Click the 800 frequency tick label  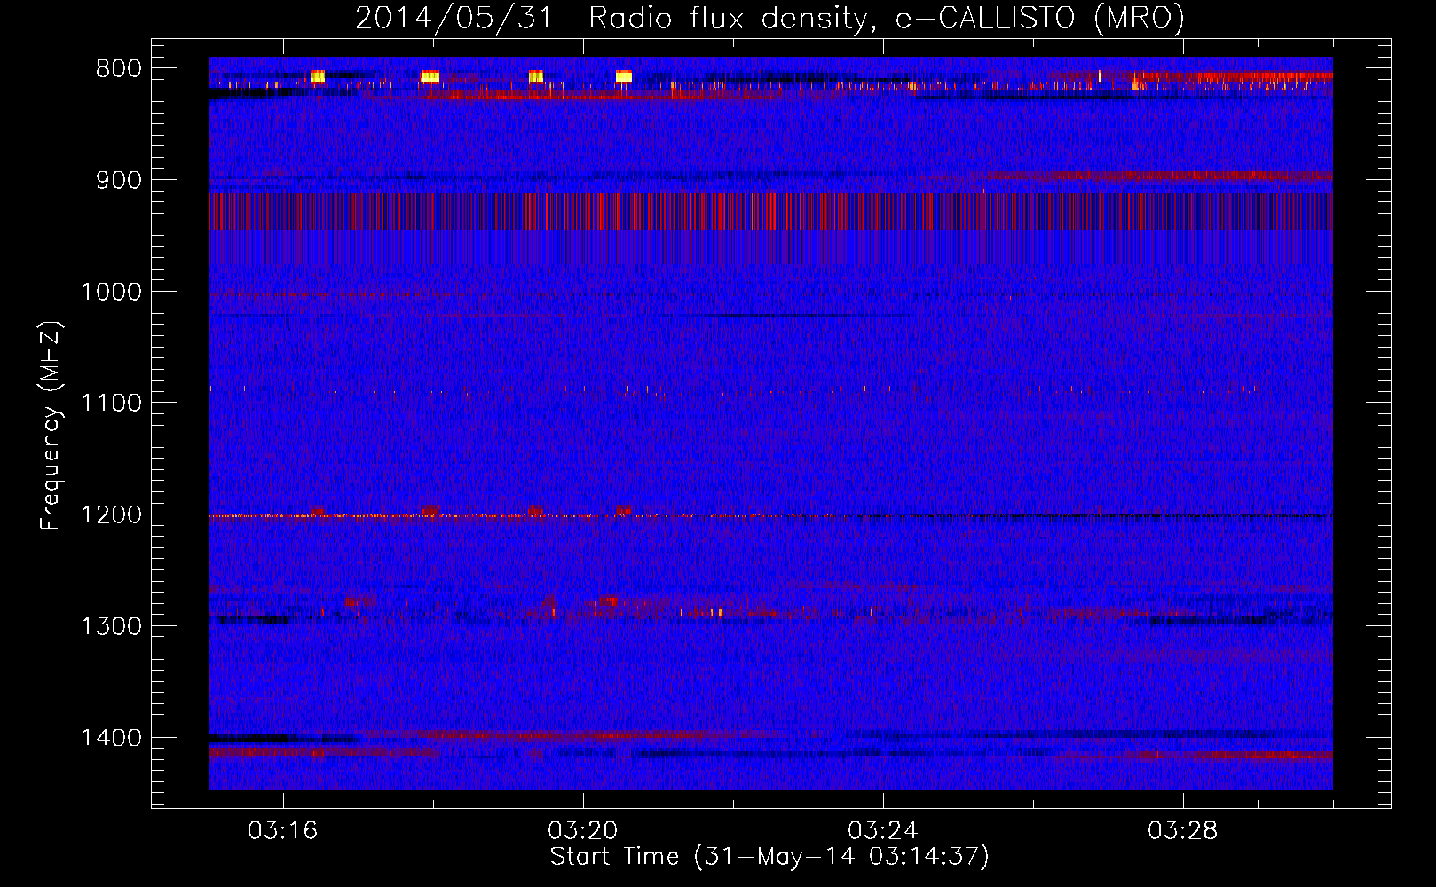pyautogui.click(x=119, y=69)
